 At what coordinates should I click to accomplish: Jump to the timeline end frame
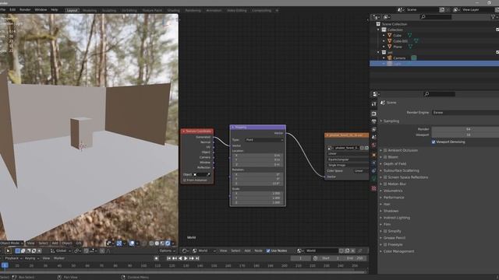tap(197, 258)
